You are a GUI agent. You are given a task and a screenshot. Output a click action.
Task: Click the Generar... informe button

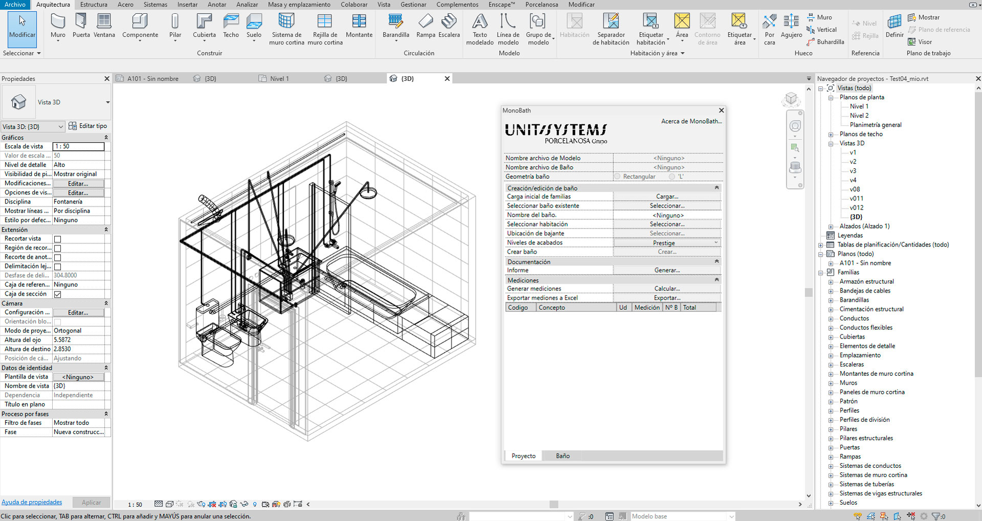pos(667,270)
